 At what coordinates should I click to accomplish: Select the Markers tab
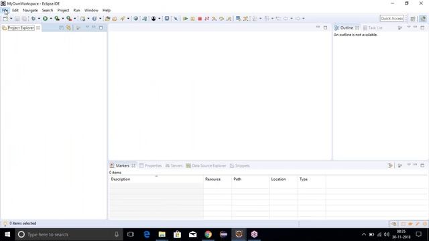tap(122, 165)
